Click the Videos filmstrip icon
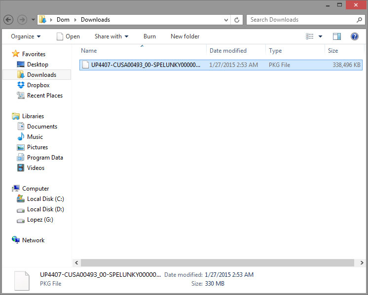368x295 pixels. tap(21, 168)
